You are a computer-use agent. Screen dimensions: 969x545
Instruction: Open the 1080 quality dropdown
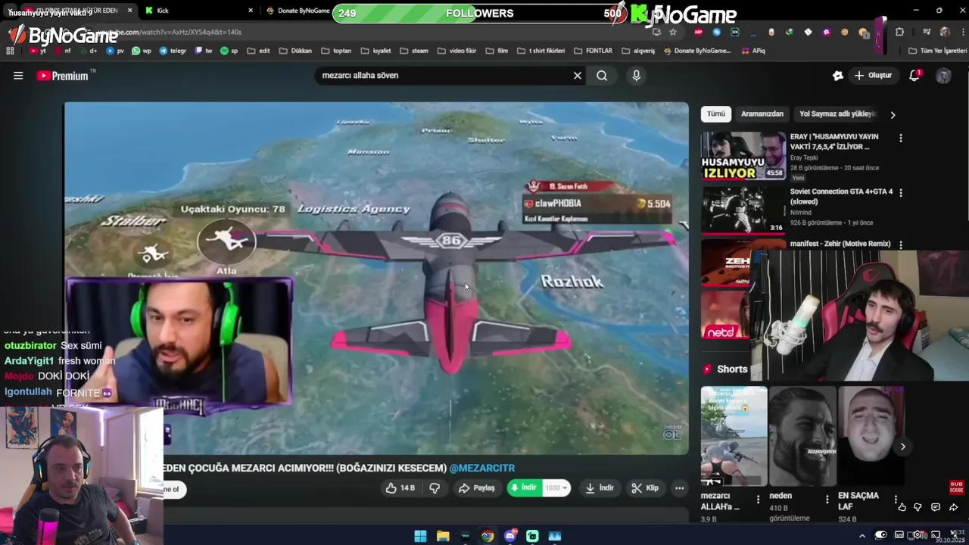557,488
